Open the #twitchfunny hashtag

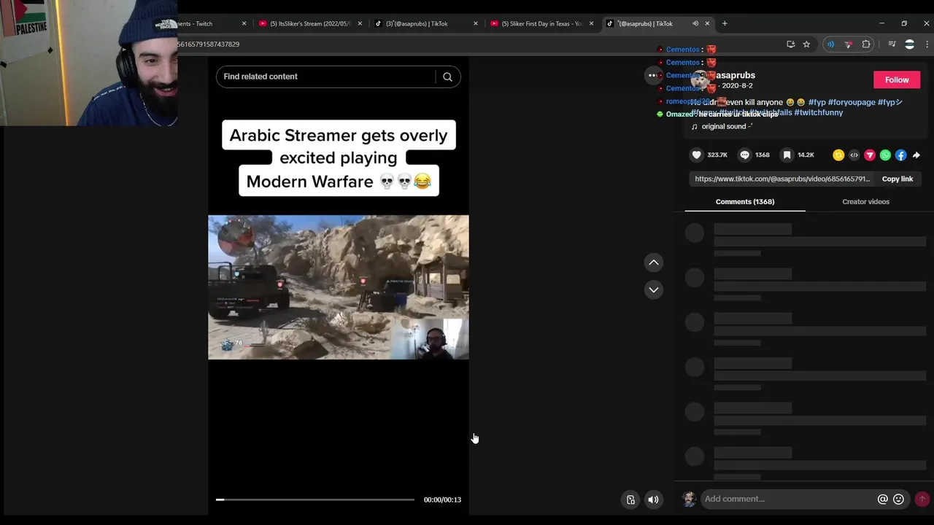click(x=818, y=112)
